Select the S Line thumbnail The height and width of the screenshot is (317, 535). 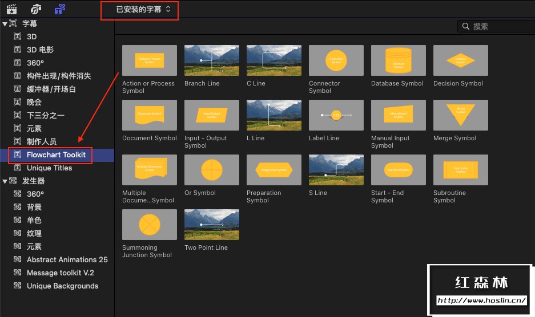click(x=336, y=170)
